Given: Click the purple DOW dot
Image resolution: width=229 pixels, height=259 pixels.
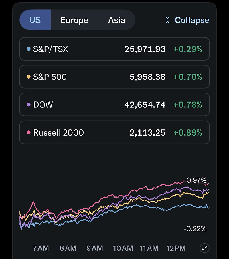Looking at the screenshot, I should [28, 105].
